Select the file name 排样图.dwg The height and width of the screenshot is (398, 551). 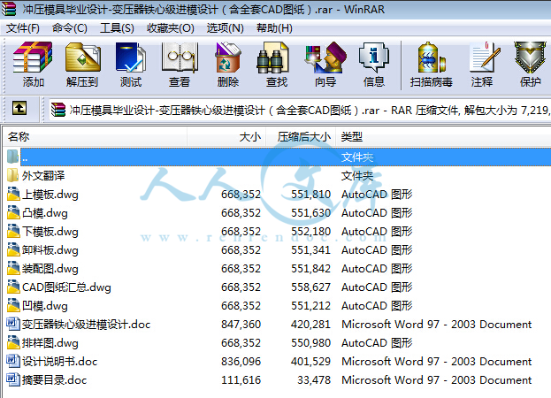click(x=50, y=343)
